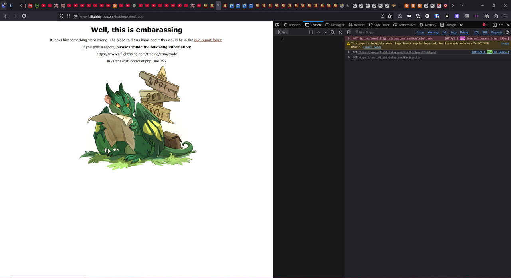Open the POST request URL link
The image size is (511, 278).
point(396,38)
